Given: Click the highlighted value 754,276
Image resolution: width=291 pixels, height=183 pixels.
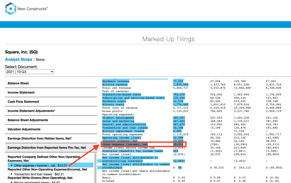Looking at the screenshot, I should click(x=179, y=95).
